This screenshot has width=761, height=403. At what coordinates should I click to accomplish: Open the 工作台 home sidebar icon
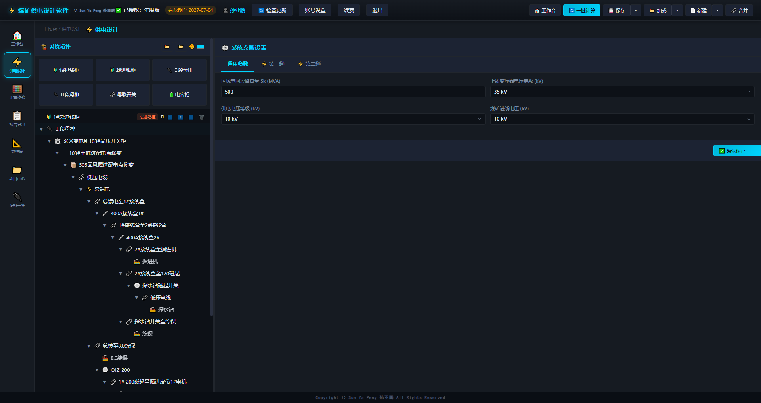[17, 38]
